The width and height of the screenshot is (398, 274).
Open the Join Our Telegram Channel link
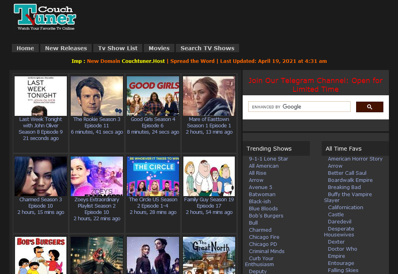[315, 85]
